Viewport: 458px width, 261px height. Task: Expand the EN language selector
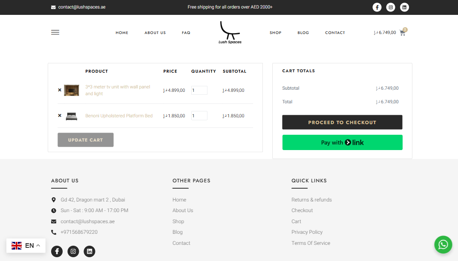click(26, 246)
